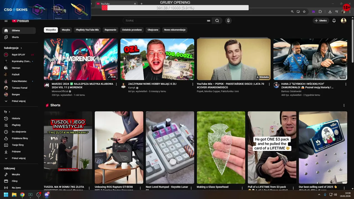Start voice search with microphone icon
Screen dimensions: 354x199
tap(228, 20)
